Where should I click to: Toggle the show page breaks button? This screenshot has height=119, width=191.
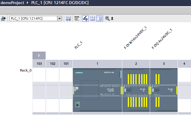[99, 18]
